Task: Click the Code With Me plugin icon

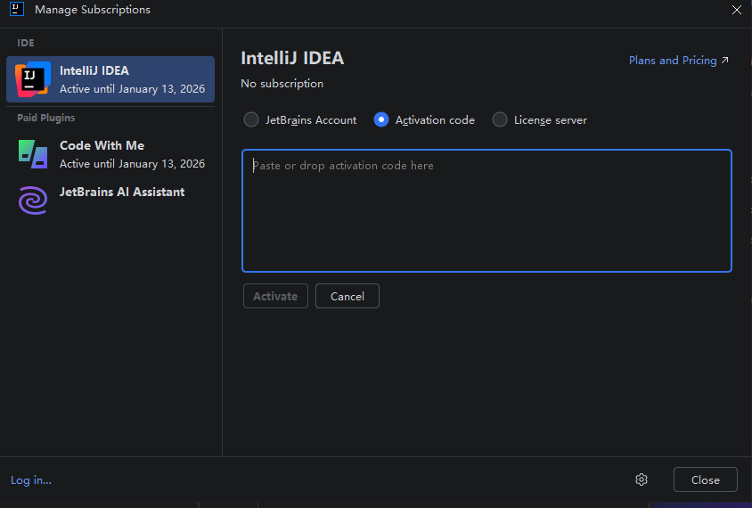Action: tap(33, 153)
